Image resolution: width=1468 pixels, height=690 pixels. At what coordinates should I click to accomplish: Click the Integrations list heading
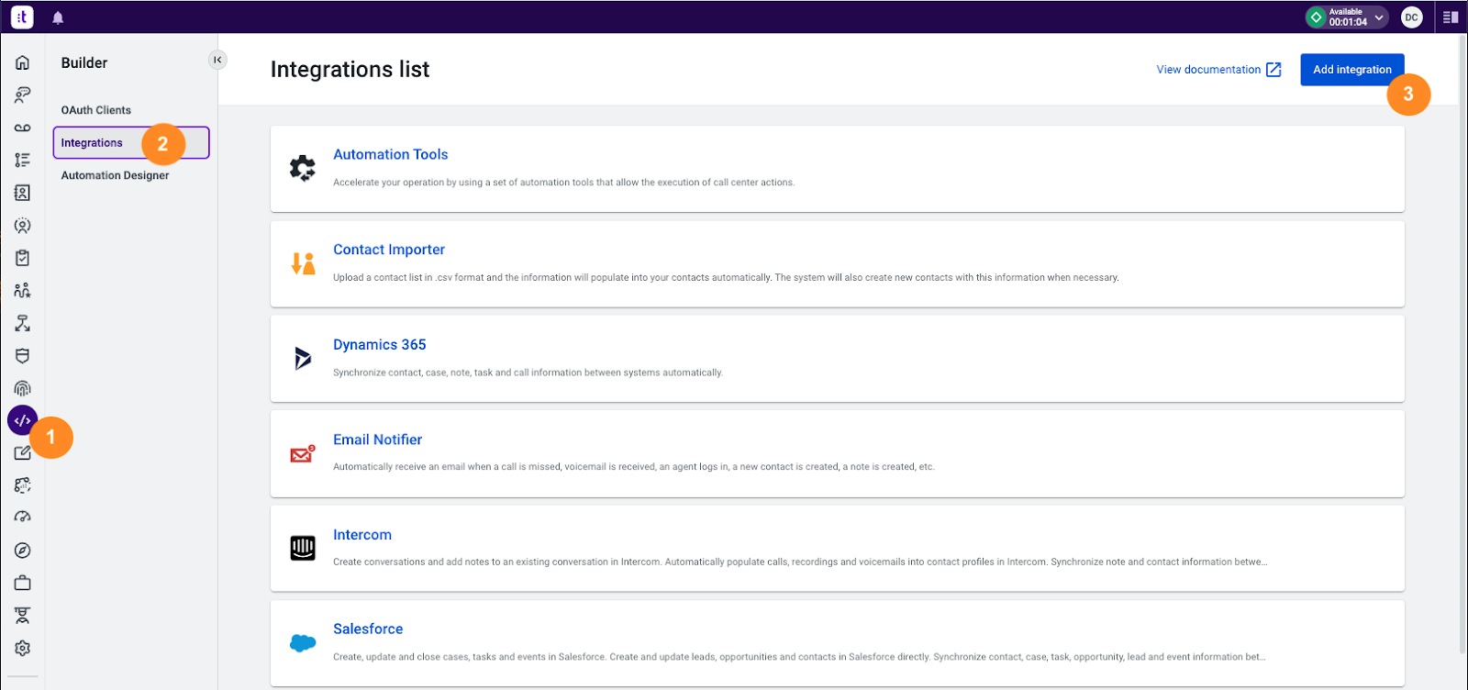pos(350,70)
